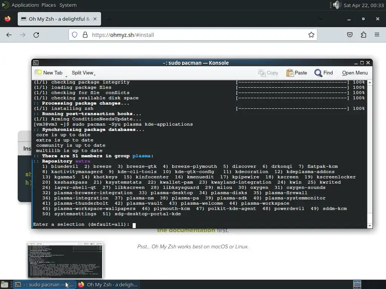Click the show desktop icon in bottom panel

(x=5, y=284)
